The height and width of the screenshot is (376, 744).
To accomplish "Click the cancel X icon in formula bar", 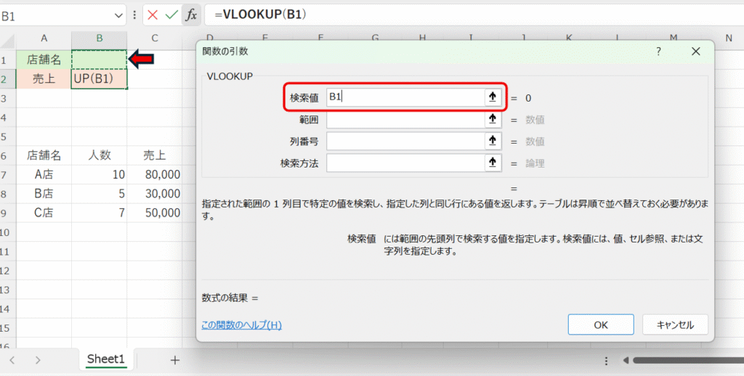I will 153,15.
